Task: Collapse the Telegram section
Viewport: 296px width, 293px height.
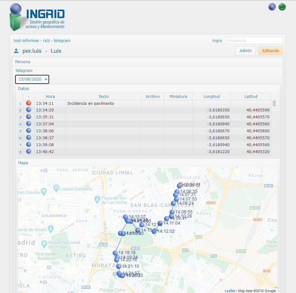Action: [x=24, y=70]
